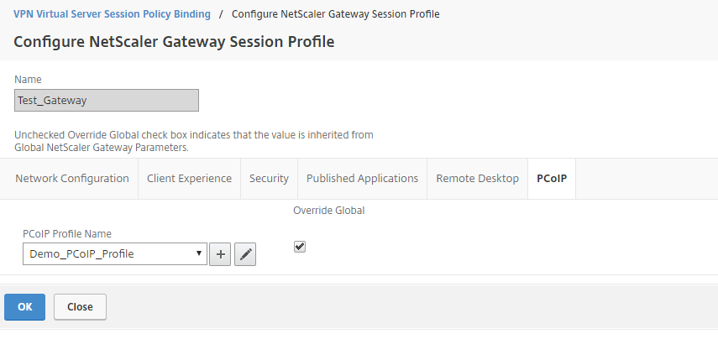
Task: Click the PCoIP Profile Name label
Action: 67,234
